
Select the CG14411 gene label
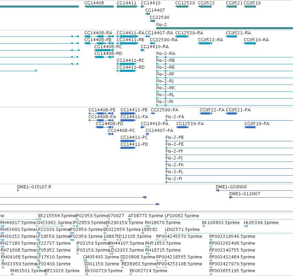126,3
